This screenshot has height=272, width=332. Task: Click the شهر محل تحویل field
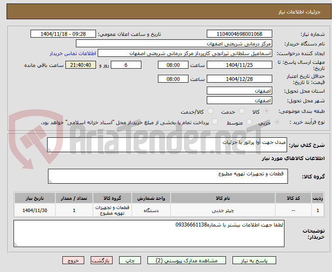pyautogui.click(x=239, y=100)
